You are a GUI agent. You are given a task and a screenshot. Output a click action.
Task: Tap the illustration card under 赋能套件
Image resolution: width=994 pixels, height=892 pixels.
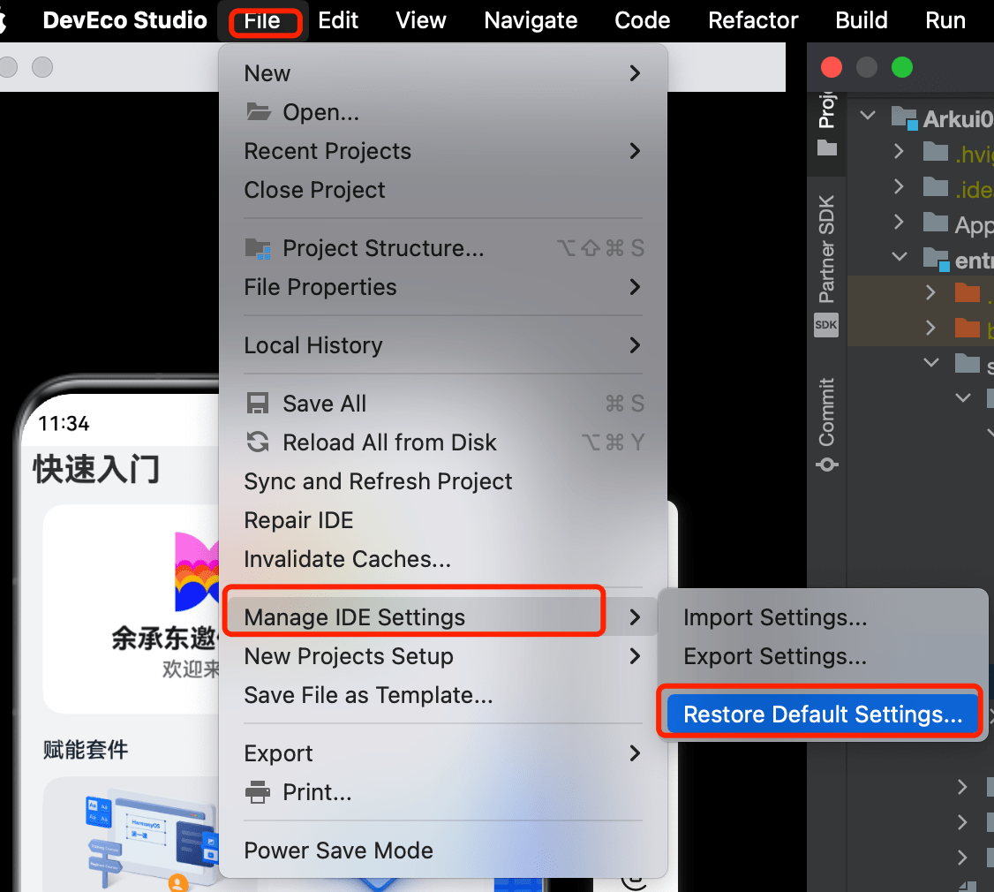[x=132, y=835]
